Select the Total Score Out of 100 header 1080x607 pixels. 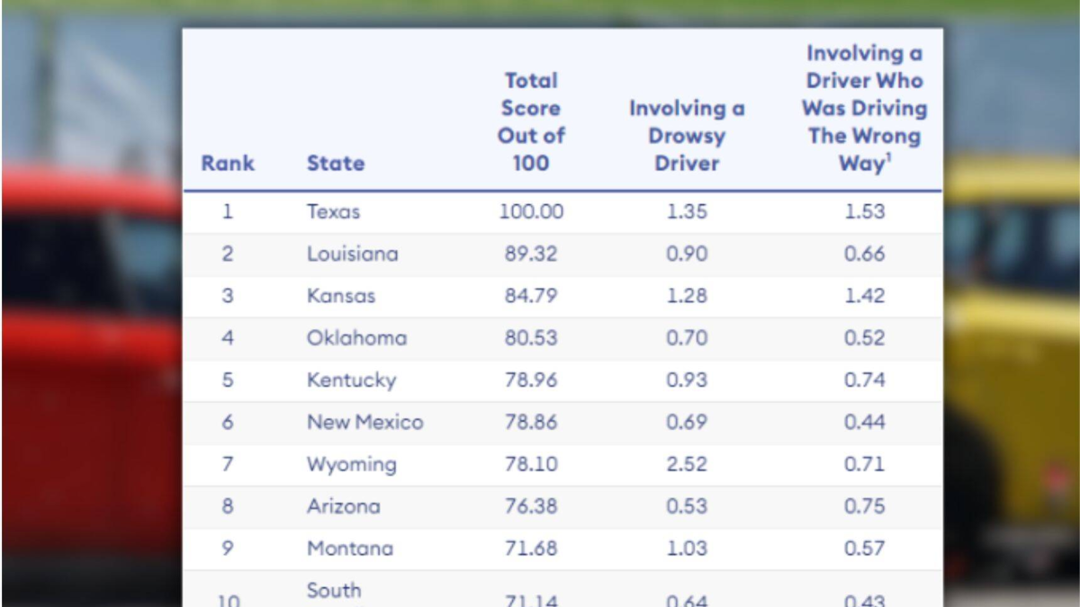point(531,121)
